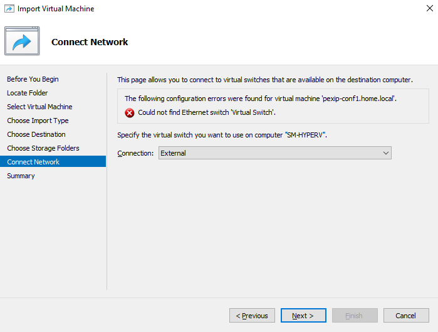Open the Choose Storage Folders step

[x=43, y=148]
